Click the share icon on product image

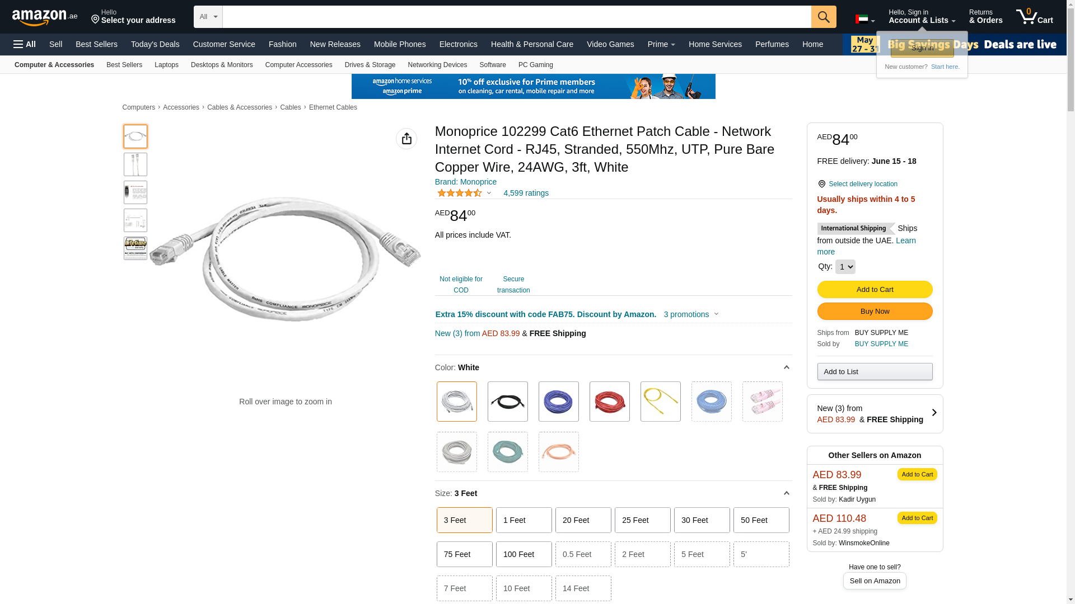click(406, 139)
